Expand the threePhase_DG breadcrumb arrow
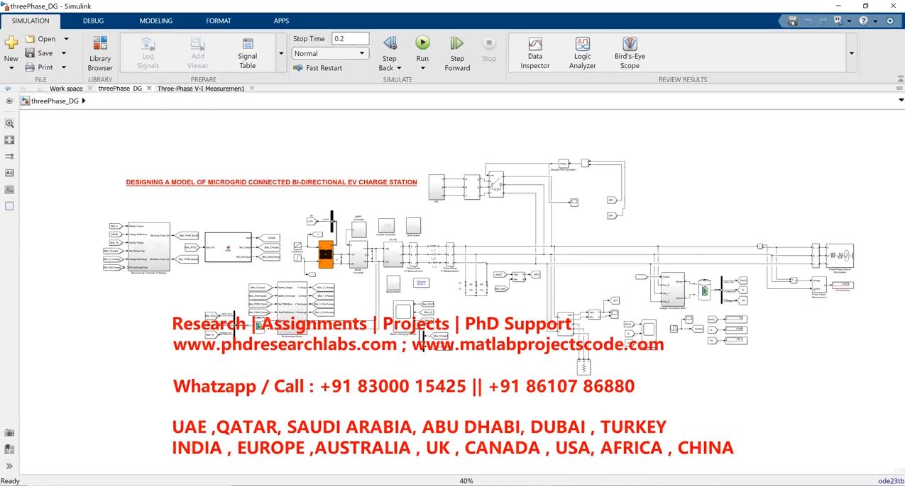Viewport: 905px width, 486px height. (x=84, y=101)
